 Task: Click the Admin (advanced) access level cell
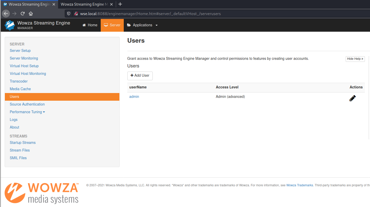[x=230, y=97]
